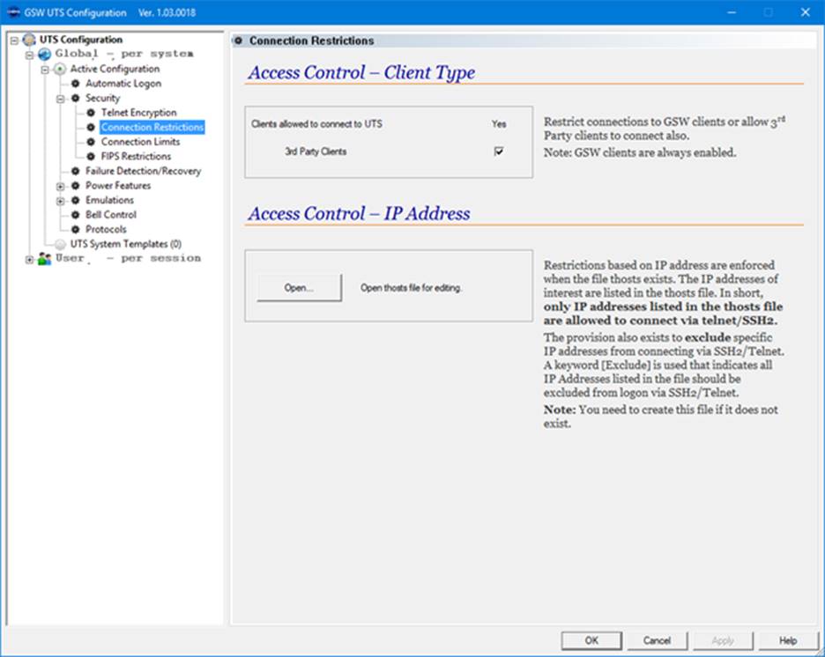Image resolution: width=825 pixels, height=657 pixels.
Task: Toggle the 3rd Party Clients checkbox
Action: coord(498,151)
